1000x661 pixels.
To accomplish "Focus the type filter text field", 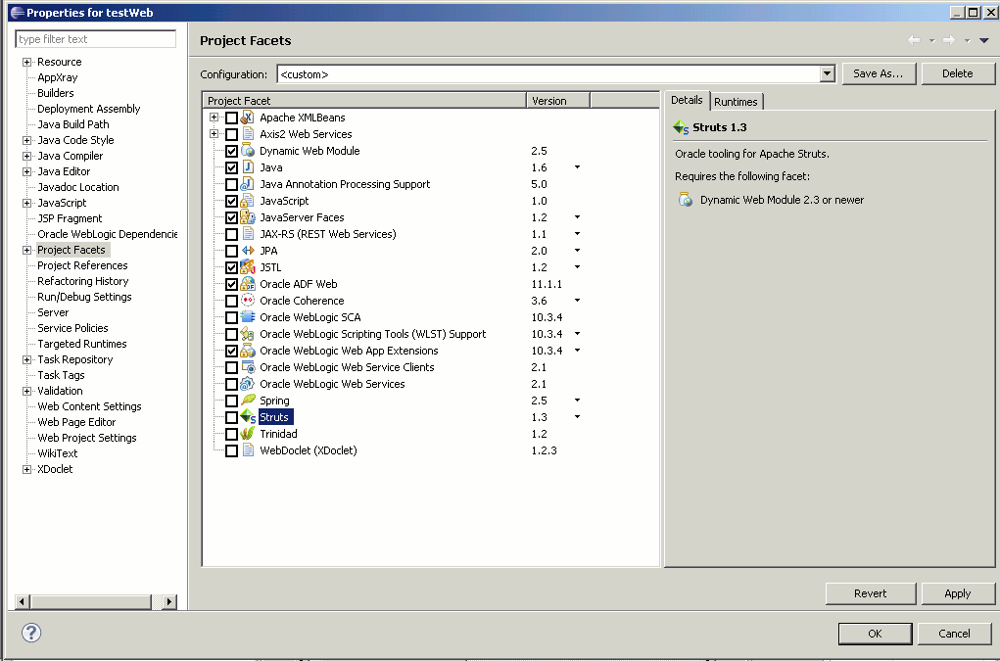I will tap(95, 39).
